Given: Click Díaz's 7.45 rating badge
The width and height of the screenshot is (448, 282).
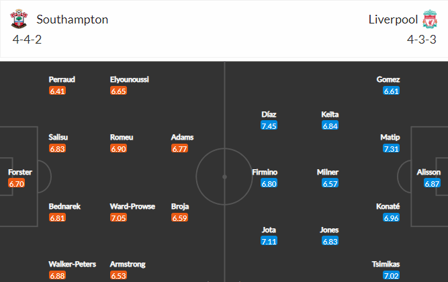Looking at the screenshot, I should click(269, 126).
